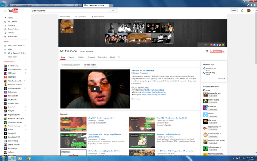Click Twitch.tv link on banner
The width and height of the screenshot is (257, 161).
tap(203, 45)
